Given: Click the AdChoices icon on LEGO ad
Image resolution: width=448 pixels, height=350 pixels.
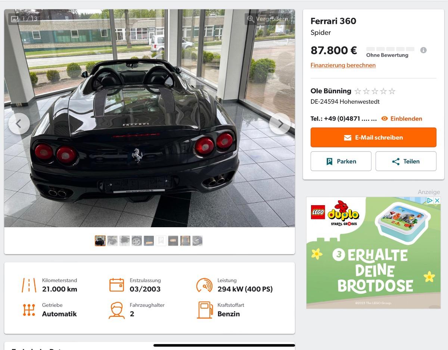Looking at the screenshot, I should point(430,200).
